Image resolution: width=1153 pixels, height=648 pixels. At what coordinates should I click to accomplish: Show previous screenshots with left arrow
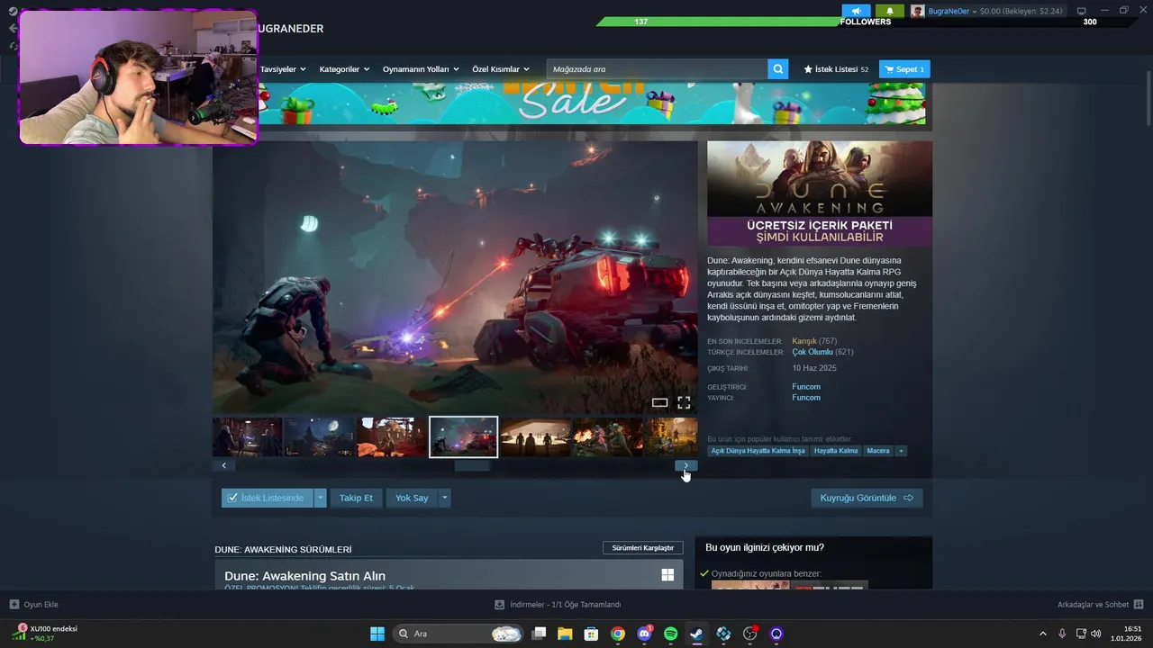(224, 465)
